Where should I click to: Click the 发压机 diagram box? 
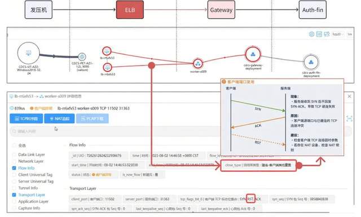[38, 10]
